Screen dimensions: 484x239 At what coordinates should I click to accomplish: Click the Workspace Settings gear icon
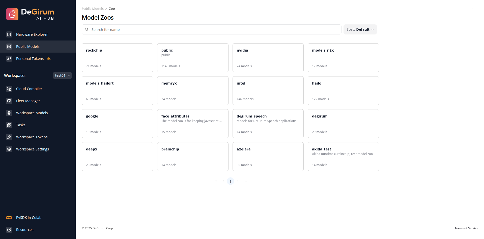click(x=9, y=149)
